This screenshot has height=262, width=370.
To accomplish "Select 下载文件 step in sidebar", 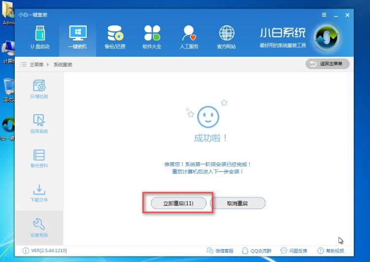I will coord(39,193).
